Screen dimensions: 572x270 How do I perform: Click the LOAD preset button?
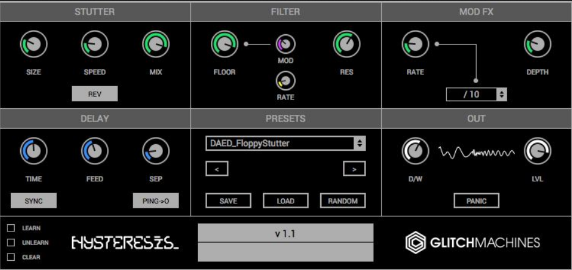coord(285,201)
